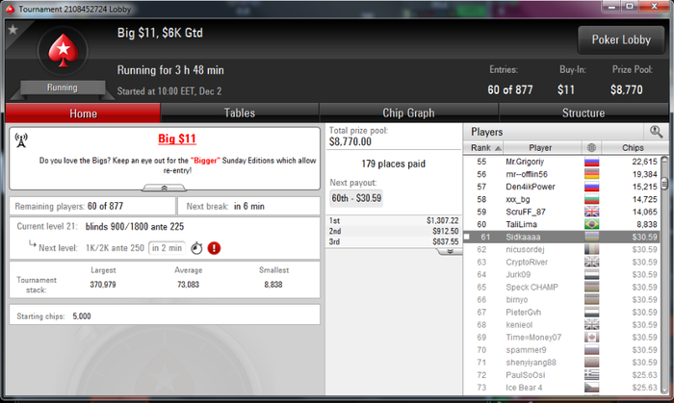
Task: Collapse the Big $11 announcement panel
Action: point(164,188)
